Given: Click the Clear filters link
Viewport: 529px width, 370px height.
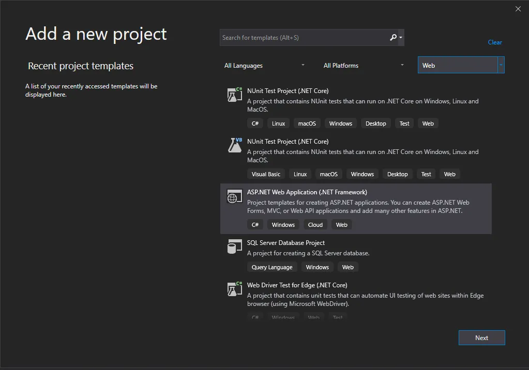Looking at the screenshot, I should click(x=495, y=42).
